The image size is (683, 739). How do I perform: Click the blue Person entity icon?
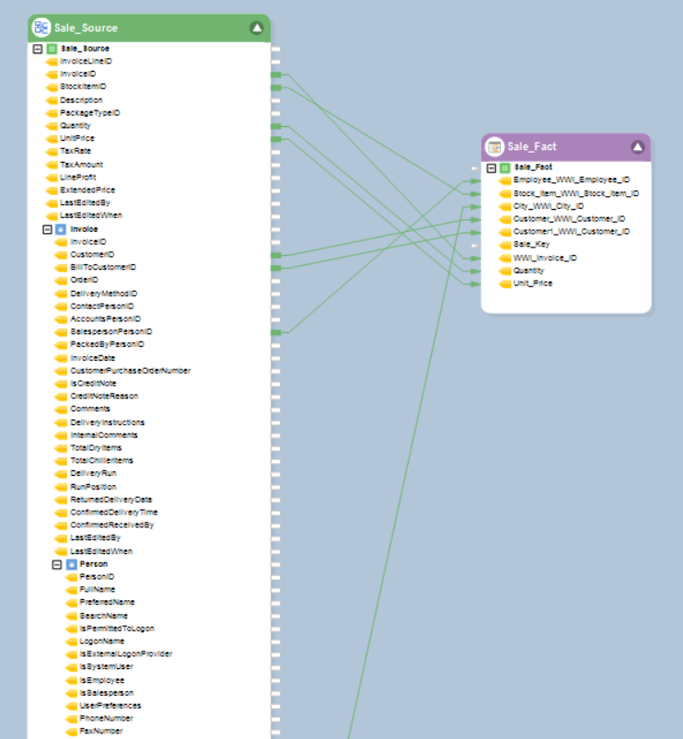point(70,564)
